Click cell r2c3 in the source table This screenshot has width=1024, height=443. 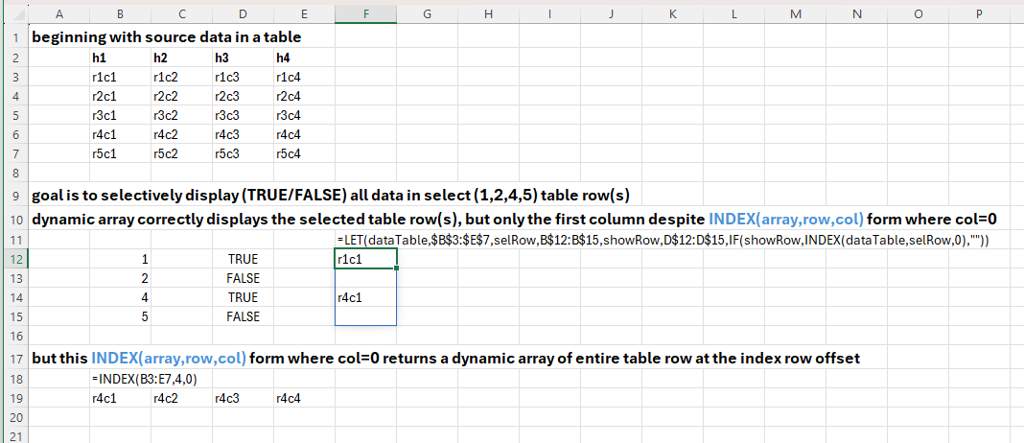(x=244, y=97)
